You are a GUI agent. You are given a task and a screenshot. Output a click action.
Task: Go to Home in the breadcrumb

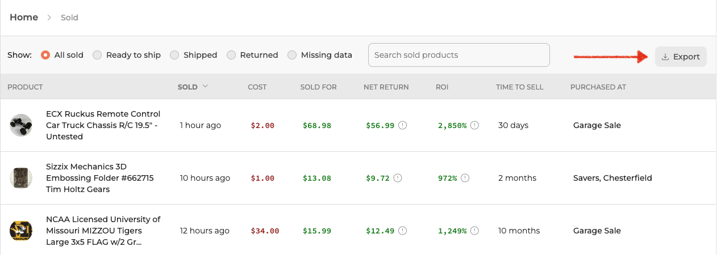(x=24, y=17)
